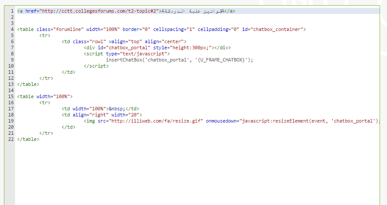
Task: Click the table width="100%" tag on line 15
Action: coord(45,96)
